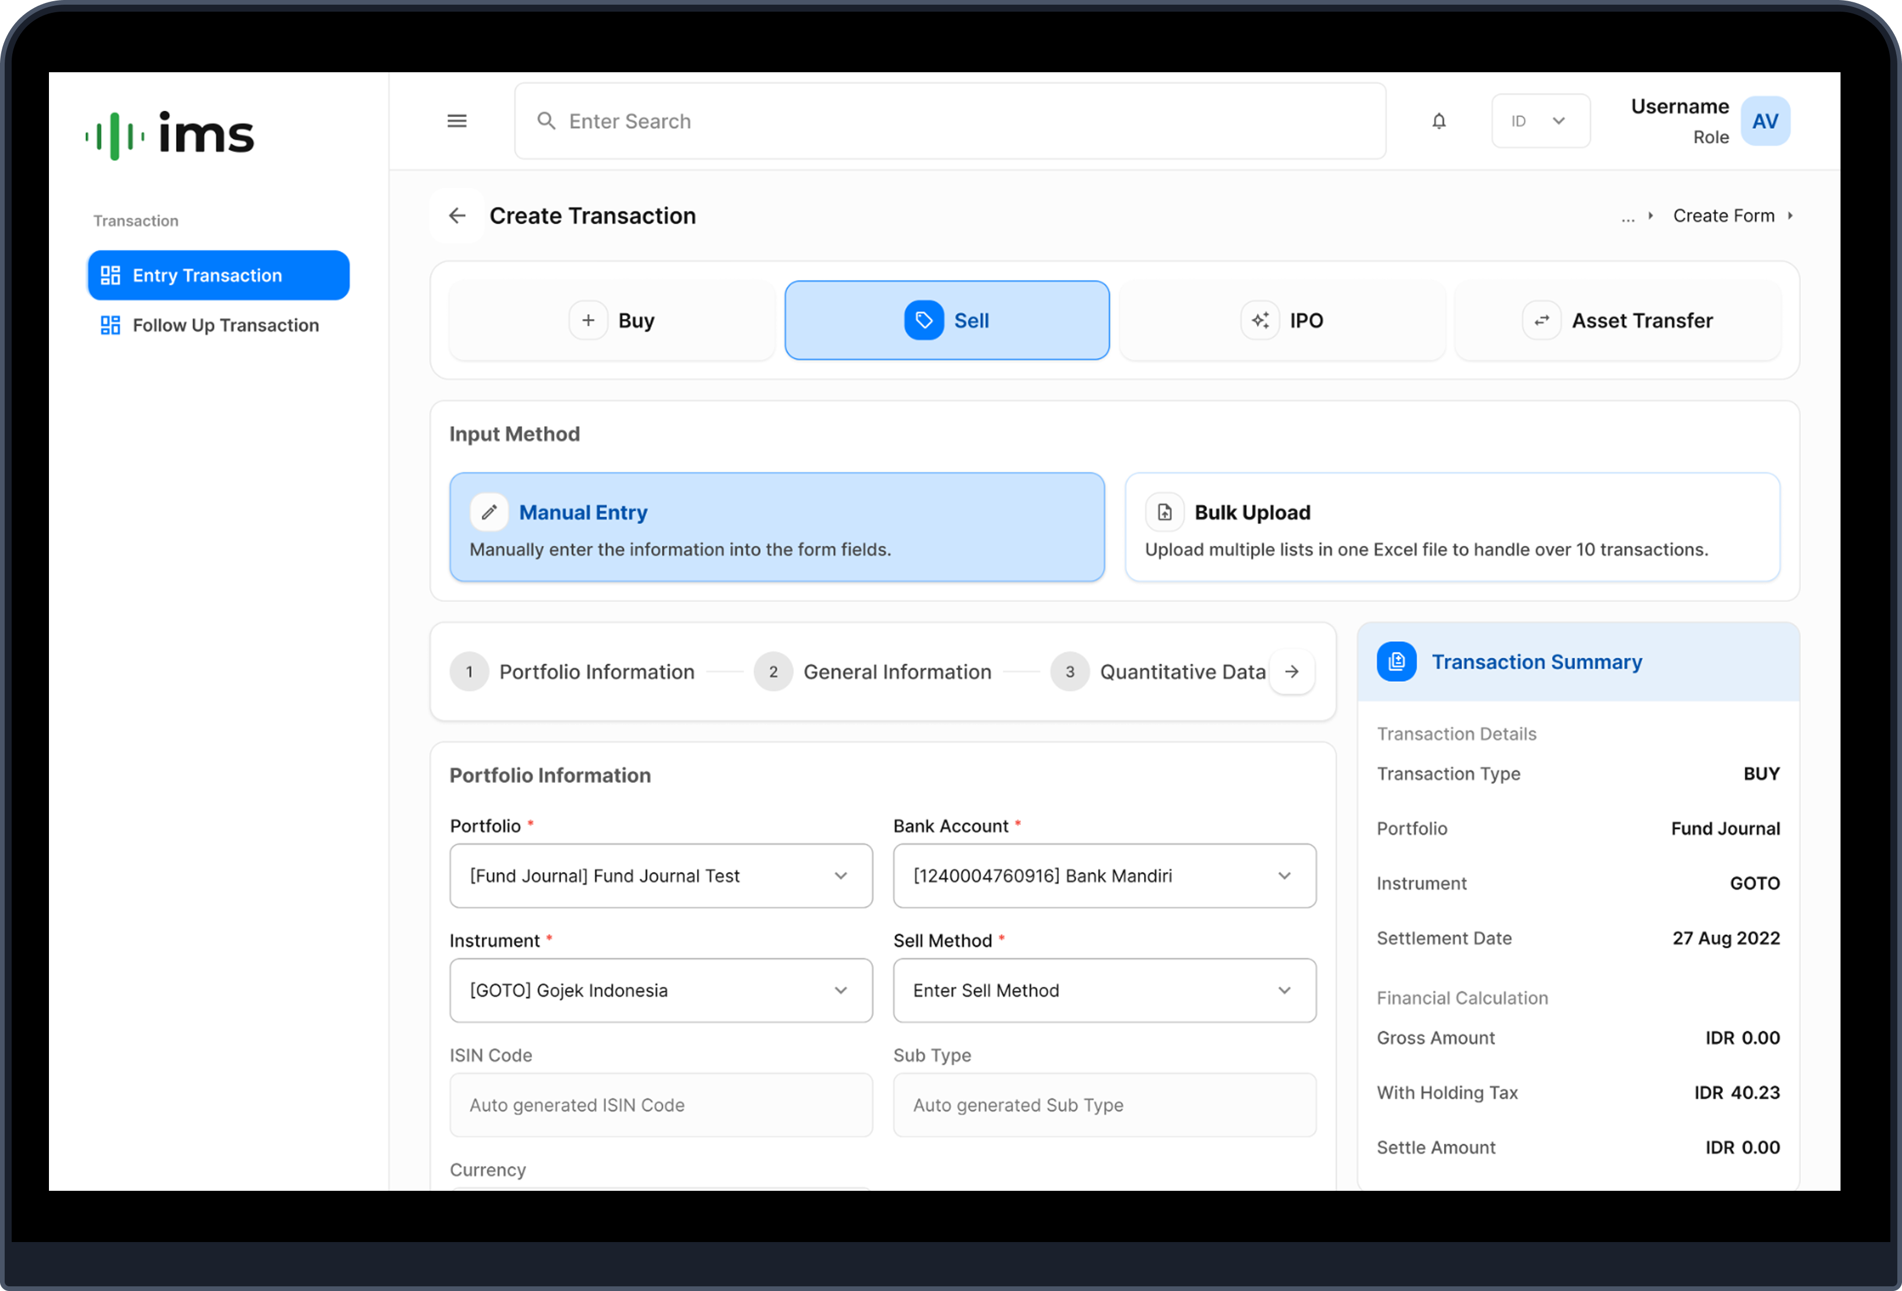Click inside the Enter Search field

(900, 120)
